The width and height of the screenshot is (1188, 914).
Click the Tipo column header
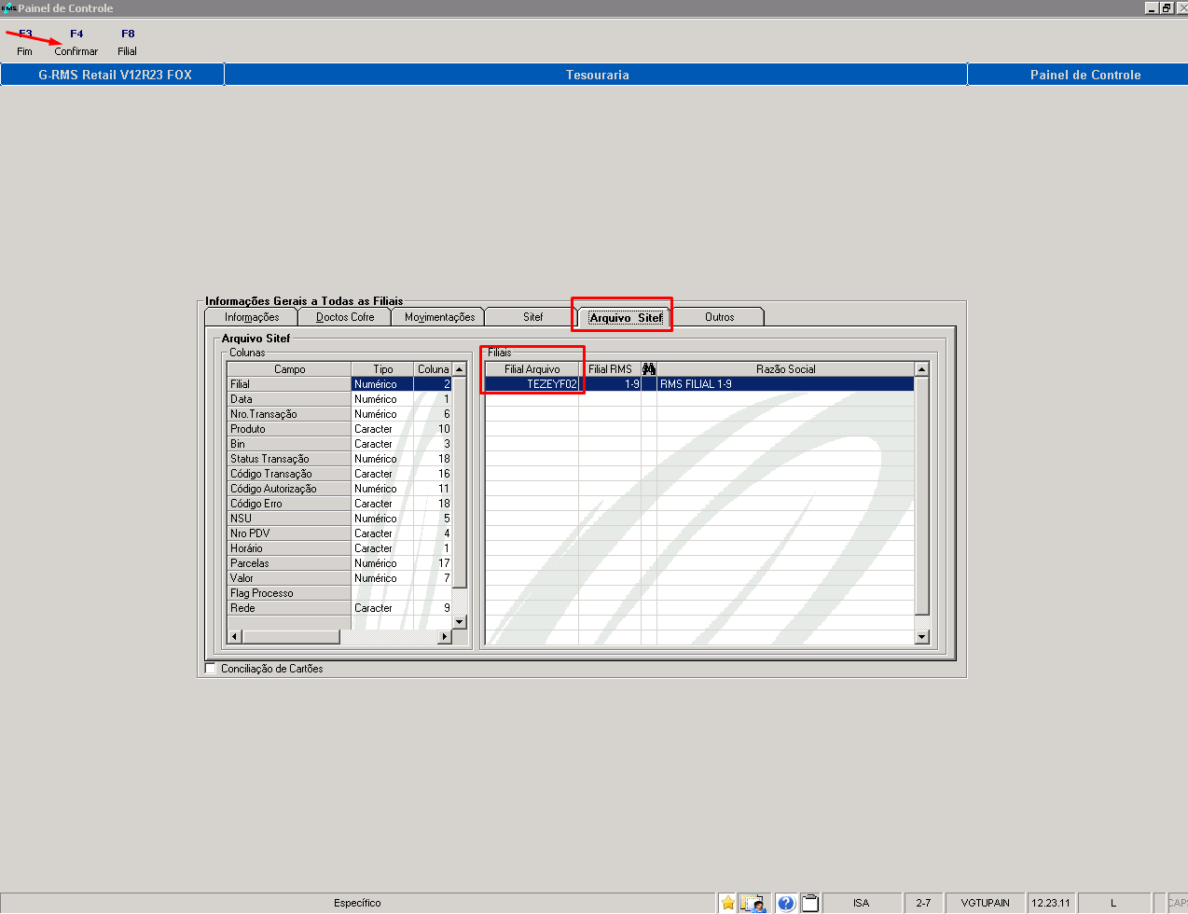[x=382, y=369]
